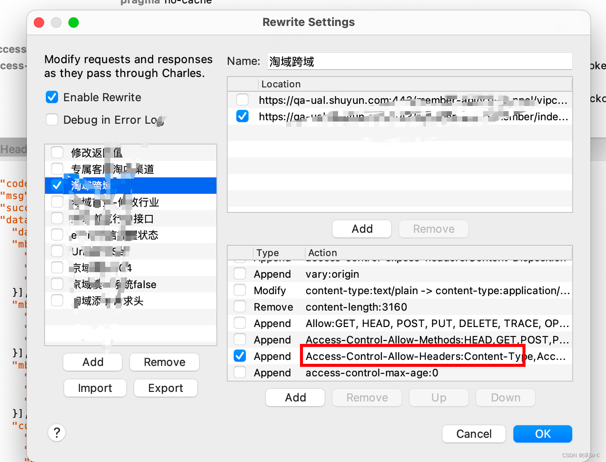Click Add below the Location list
This screenshot has width=606, height=462.
361,229
